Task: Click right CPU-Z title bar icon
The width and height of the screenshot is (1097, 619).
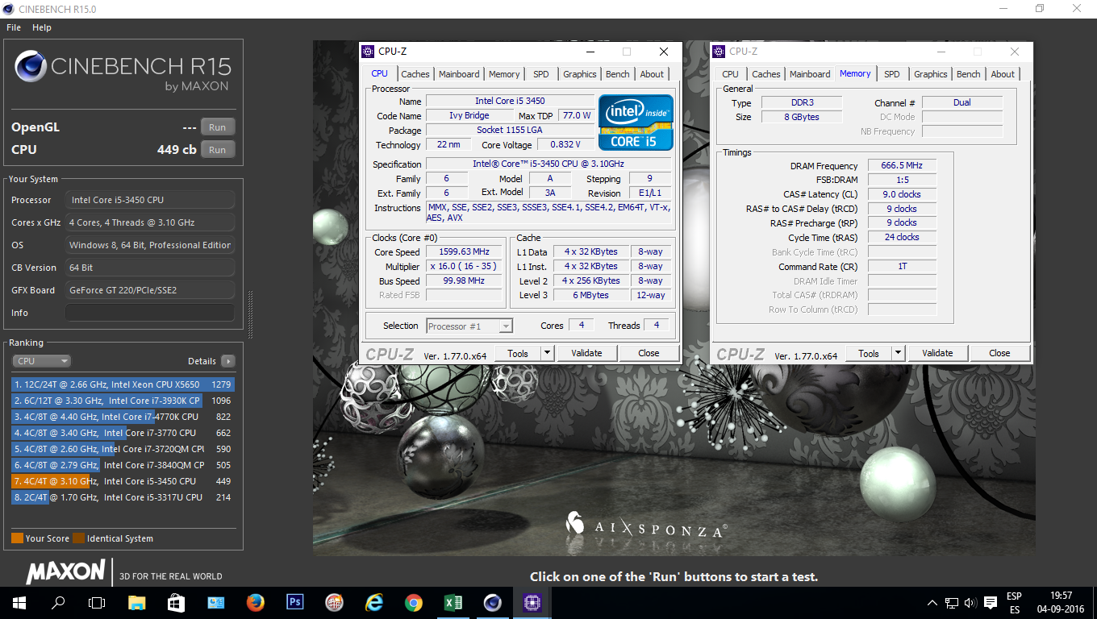Action: [x=720, y=52]
